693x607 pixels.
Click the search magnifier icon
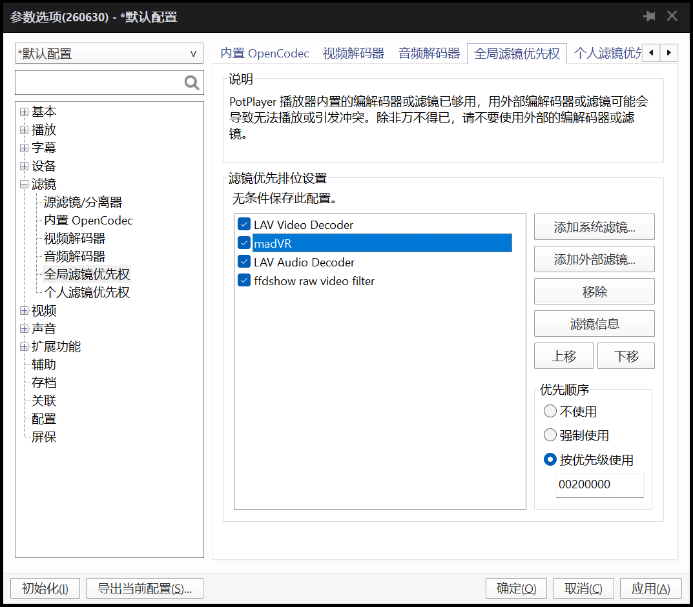point(192,83)
